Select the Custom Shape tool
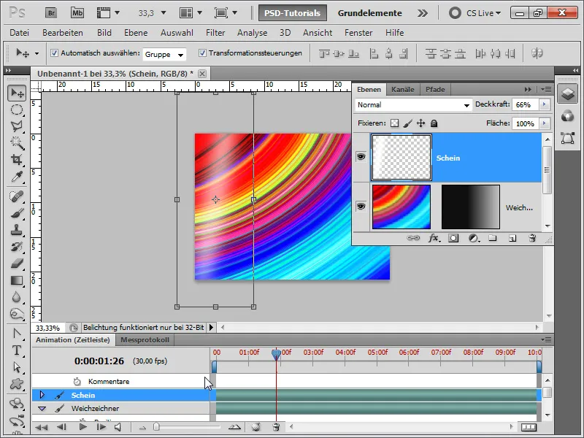The width and height of the screenshot is (584, 438). tap(17, 384)
